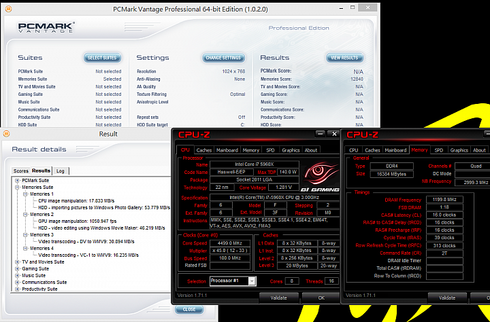Click the DRAM Frequency value field
Viewport: 490px width, 322px height.
(x=444, y=199)
